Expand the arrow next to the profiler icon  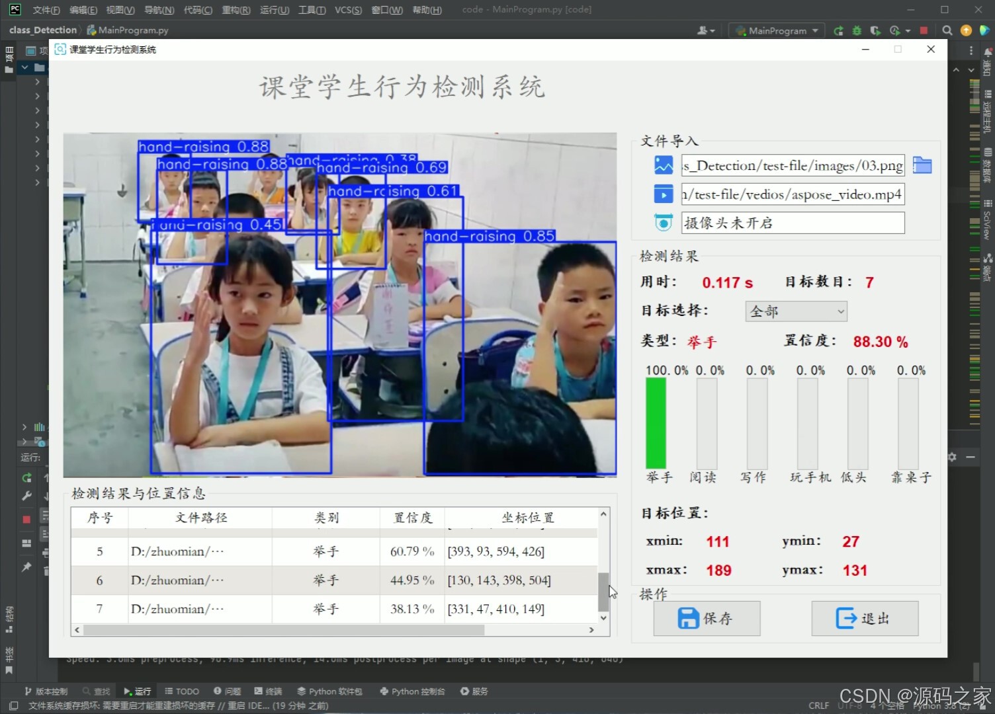coord(907,30)
